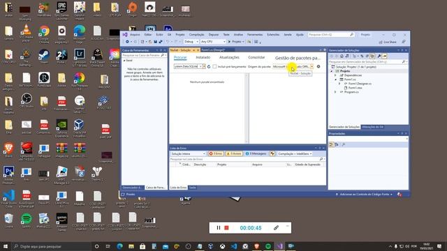Refresh the NuGet package search results
Viewport: 447px width, 251px height.
click(x=209, y=67)
